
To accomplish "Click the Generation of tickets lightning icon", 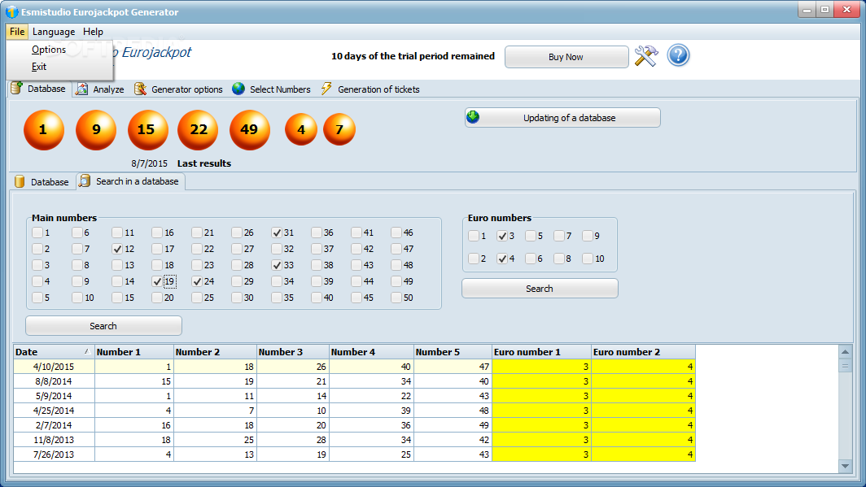I will pos(326,89).
